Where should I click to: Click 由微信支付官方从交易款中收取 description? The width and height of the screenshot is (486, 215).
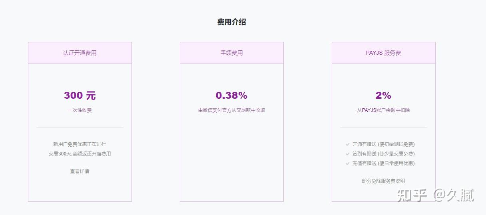click(232, 110)
